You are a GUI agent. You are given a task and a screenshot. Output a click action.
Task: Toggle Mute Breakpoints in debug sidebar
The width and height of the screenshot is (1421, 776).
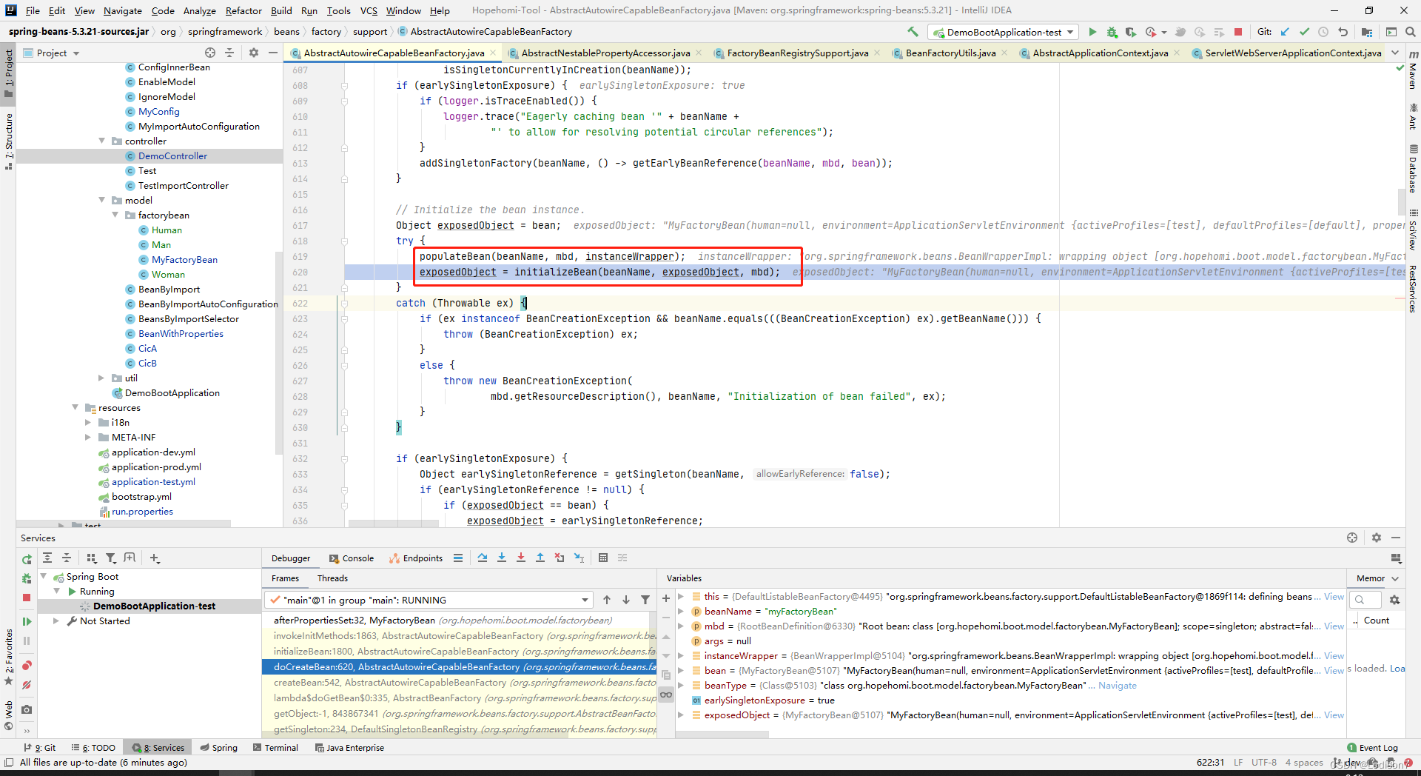coord(27,685)
